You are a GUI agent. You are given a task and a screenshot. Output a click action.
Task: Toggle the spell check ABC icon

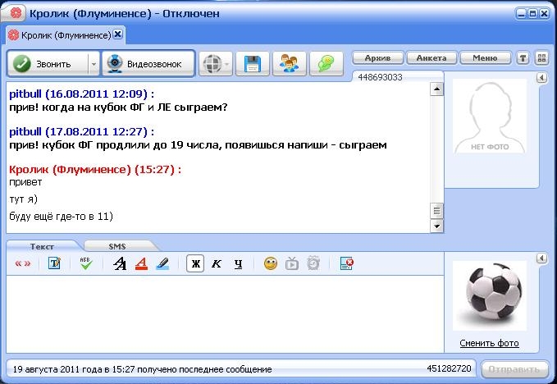(x=86, y=263)
